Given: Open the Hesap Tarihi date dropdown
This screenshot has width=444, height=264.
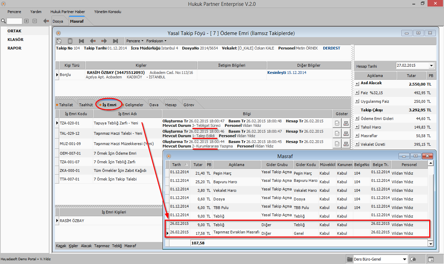Looking at the screenshot, I should coord(432,66).
